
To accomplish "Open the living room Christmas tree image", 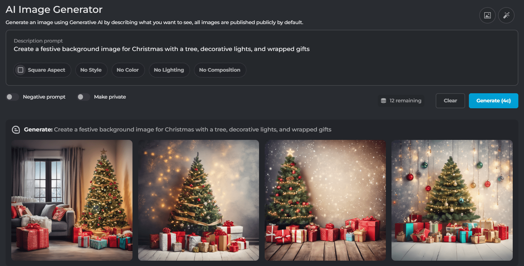I will click(72, 200).
